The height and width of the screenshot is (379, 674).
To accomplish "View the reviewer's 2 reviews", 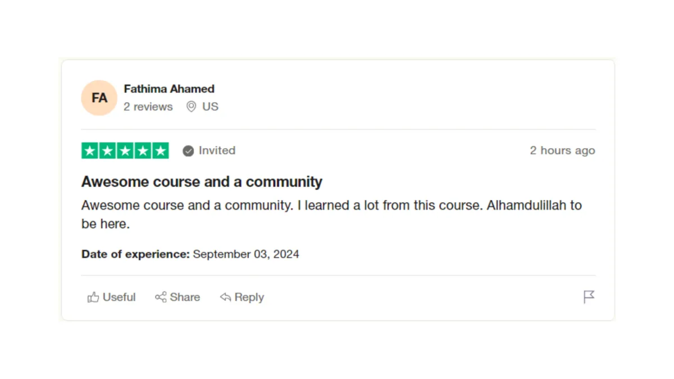I will [148, 107].
